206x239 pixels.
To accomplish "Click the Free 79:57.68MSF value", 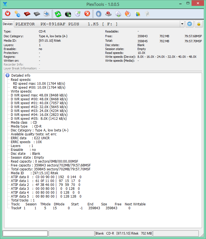I will [x=193, y=36].
